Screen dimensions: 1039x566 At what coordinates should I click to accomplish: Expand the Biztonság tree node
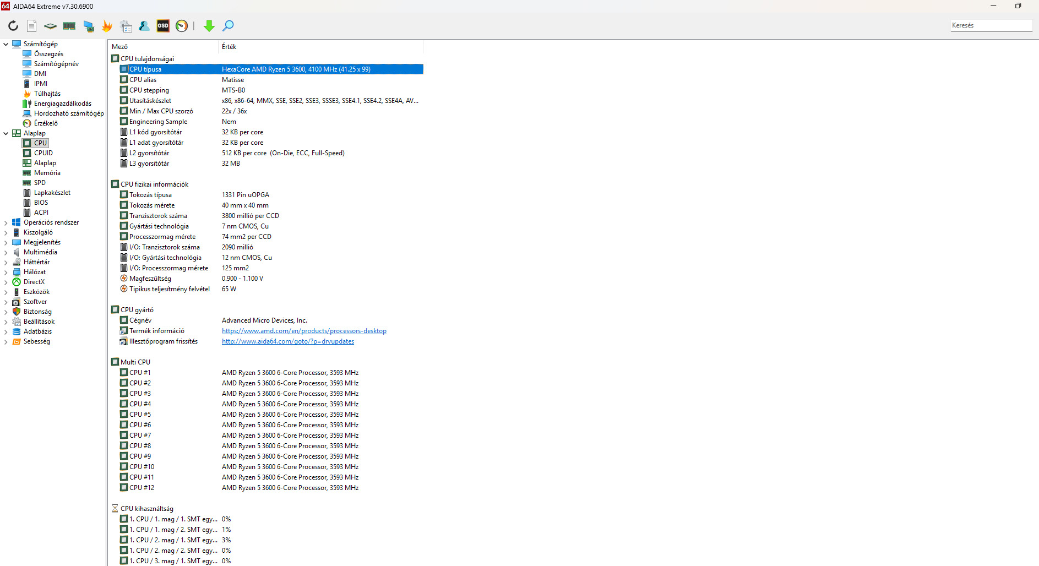[6, 312]
